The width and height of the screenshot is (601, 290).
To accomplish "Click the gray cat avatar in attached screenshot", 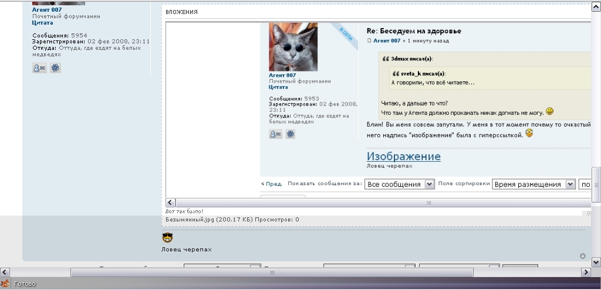I will pyautogui.click(x=293, y=47).
